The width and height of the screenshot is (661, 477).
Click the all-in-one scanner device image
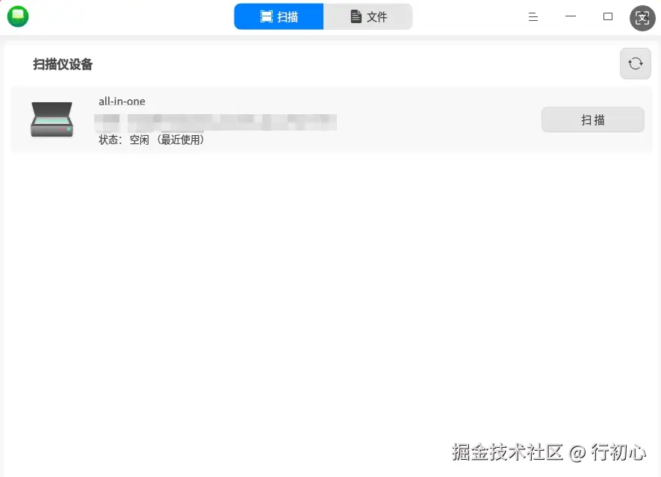click(51, 119)
